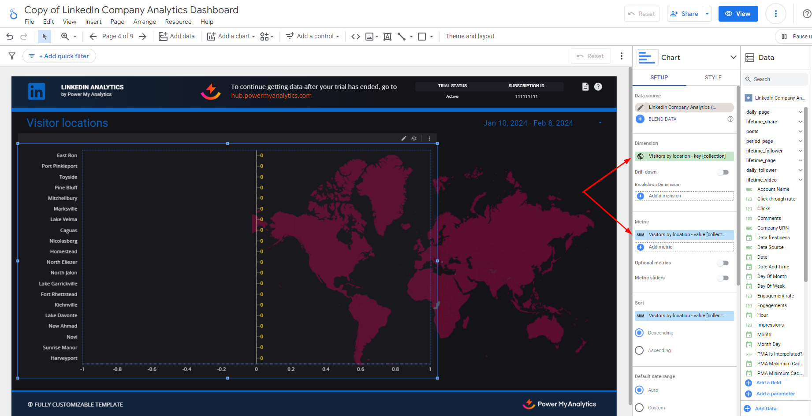Turn on Optional metrics toggle
This screenshot has width=812, height=416.
point(723,263)
